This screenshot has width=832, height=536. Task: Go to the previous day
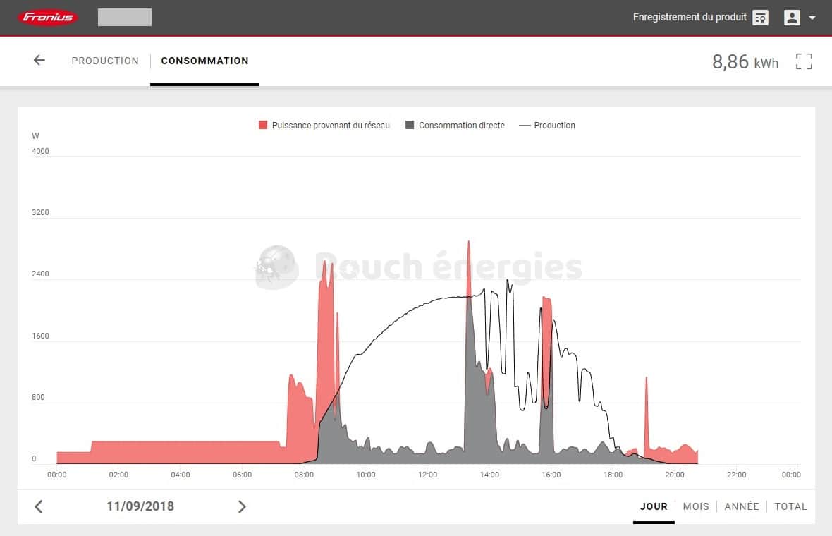[x=39, y=506]
